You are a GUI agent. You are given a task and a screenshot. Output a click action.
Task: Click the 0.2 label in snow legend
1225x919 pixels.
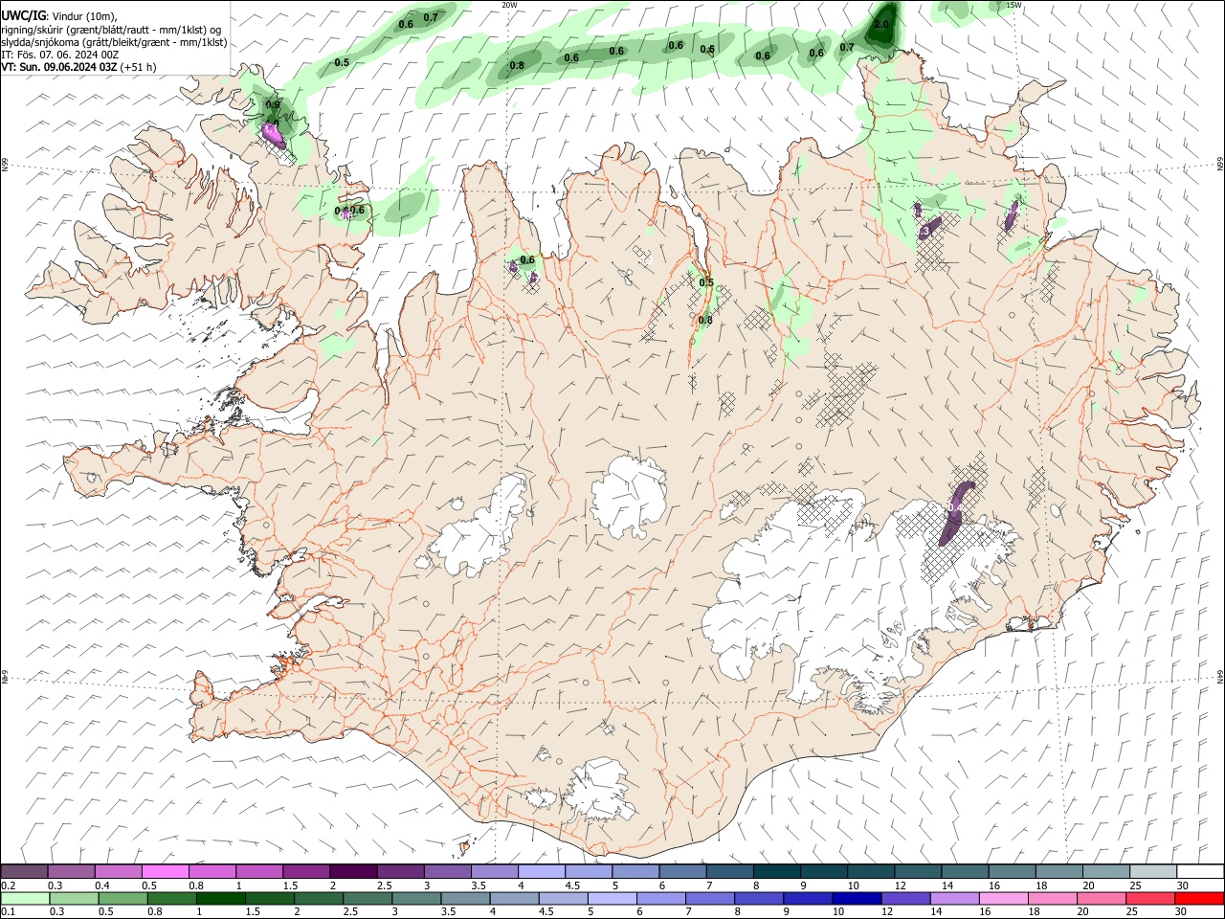(x=8, y=885)
